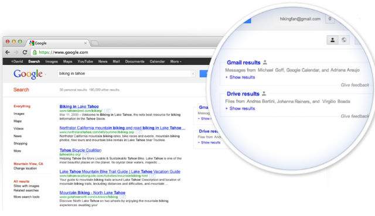Screen dimensions: 375x216
Task: Open the Northstar California mountain biking result
Action: pyautogui.click(x=122, y=128)
